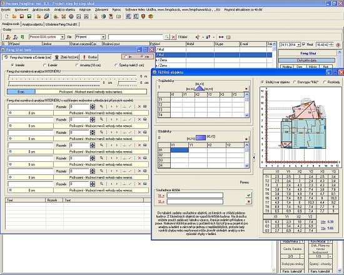
Task: Select the Interiér radio option
Action: pos(13,65)
